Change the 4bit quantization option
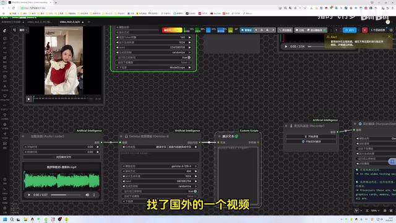 click(160, 171)
